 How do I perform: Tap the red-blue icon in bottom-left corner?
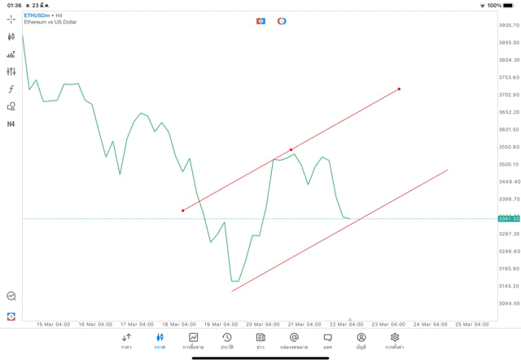pos(11,316)
